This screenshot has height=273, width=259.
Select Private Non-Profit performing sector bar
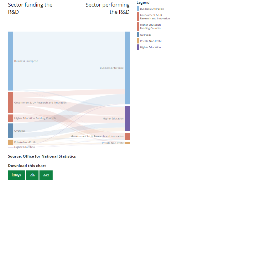[x=127, y=143]
